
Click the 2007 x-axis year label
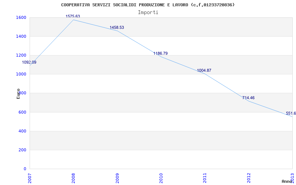tap(30, 178)
